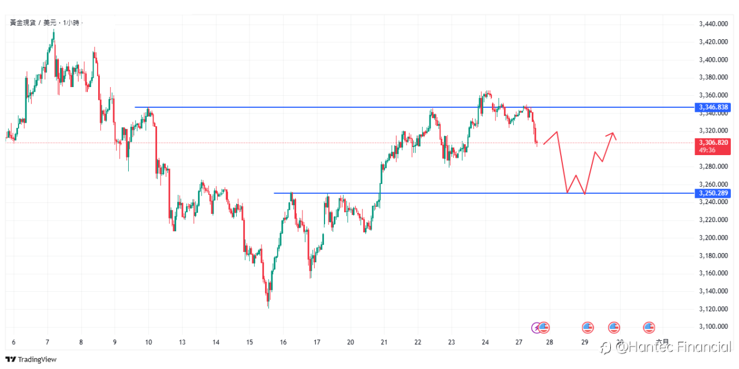
Task: Click the 六月 date label on time axis
Action: tap(663, 342)
